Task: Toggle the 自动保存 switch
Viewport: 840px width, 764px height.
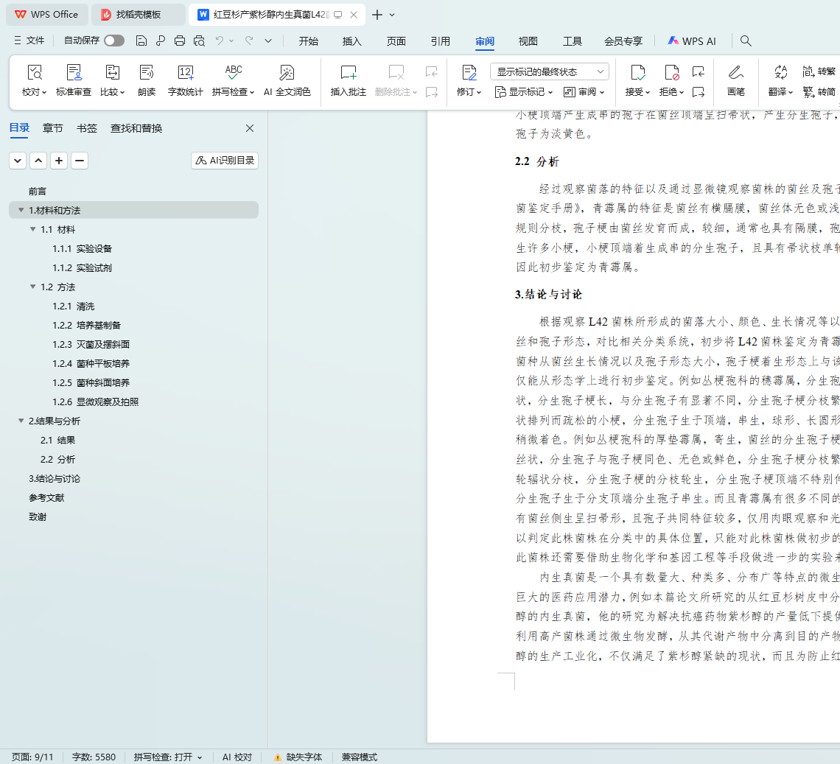Action: pos(113,41)
